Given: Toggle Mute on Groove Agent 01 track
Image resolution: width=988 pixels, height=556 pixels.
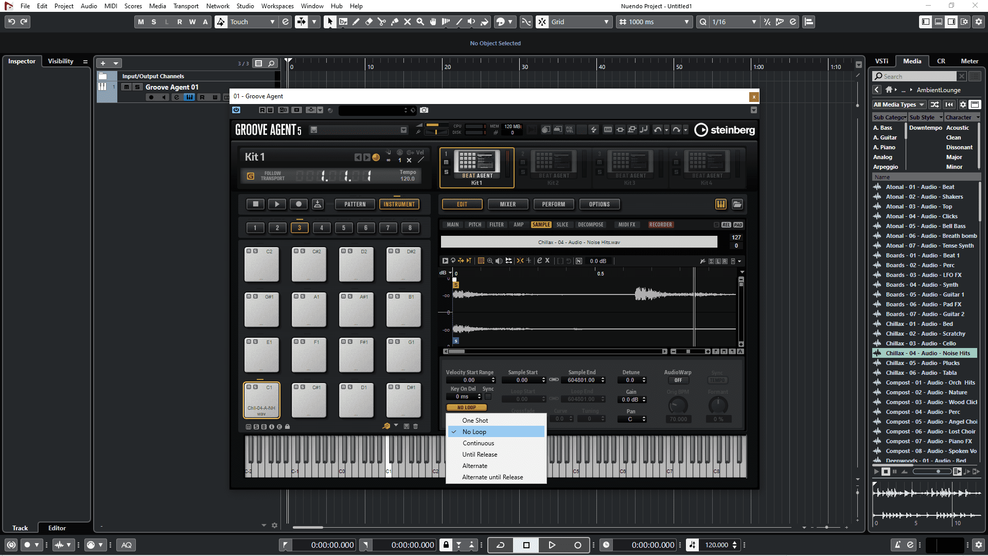Looking at the screenshot, I should (127, 87).
